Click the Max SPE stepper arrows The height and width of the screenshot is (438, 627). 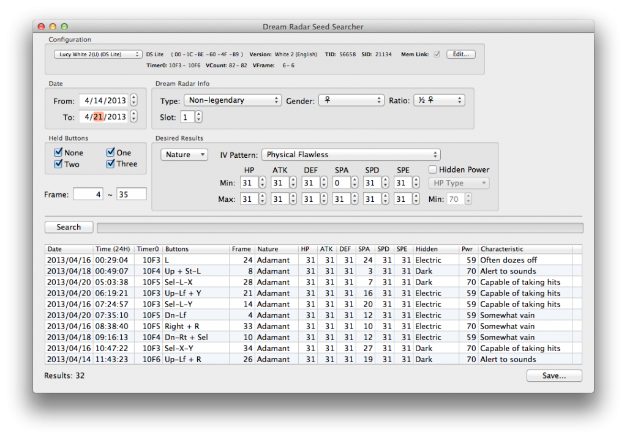tap(416, 199)
